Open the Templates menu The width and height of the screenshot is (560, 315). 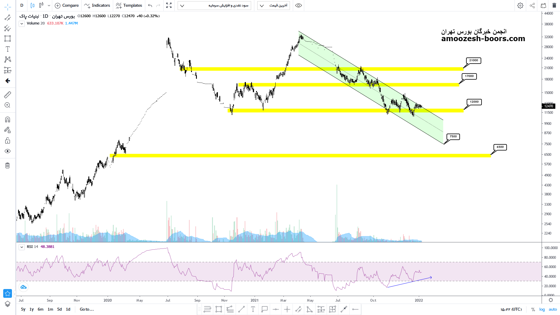pyautogui.click(x=129, y=6)
